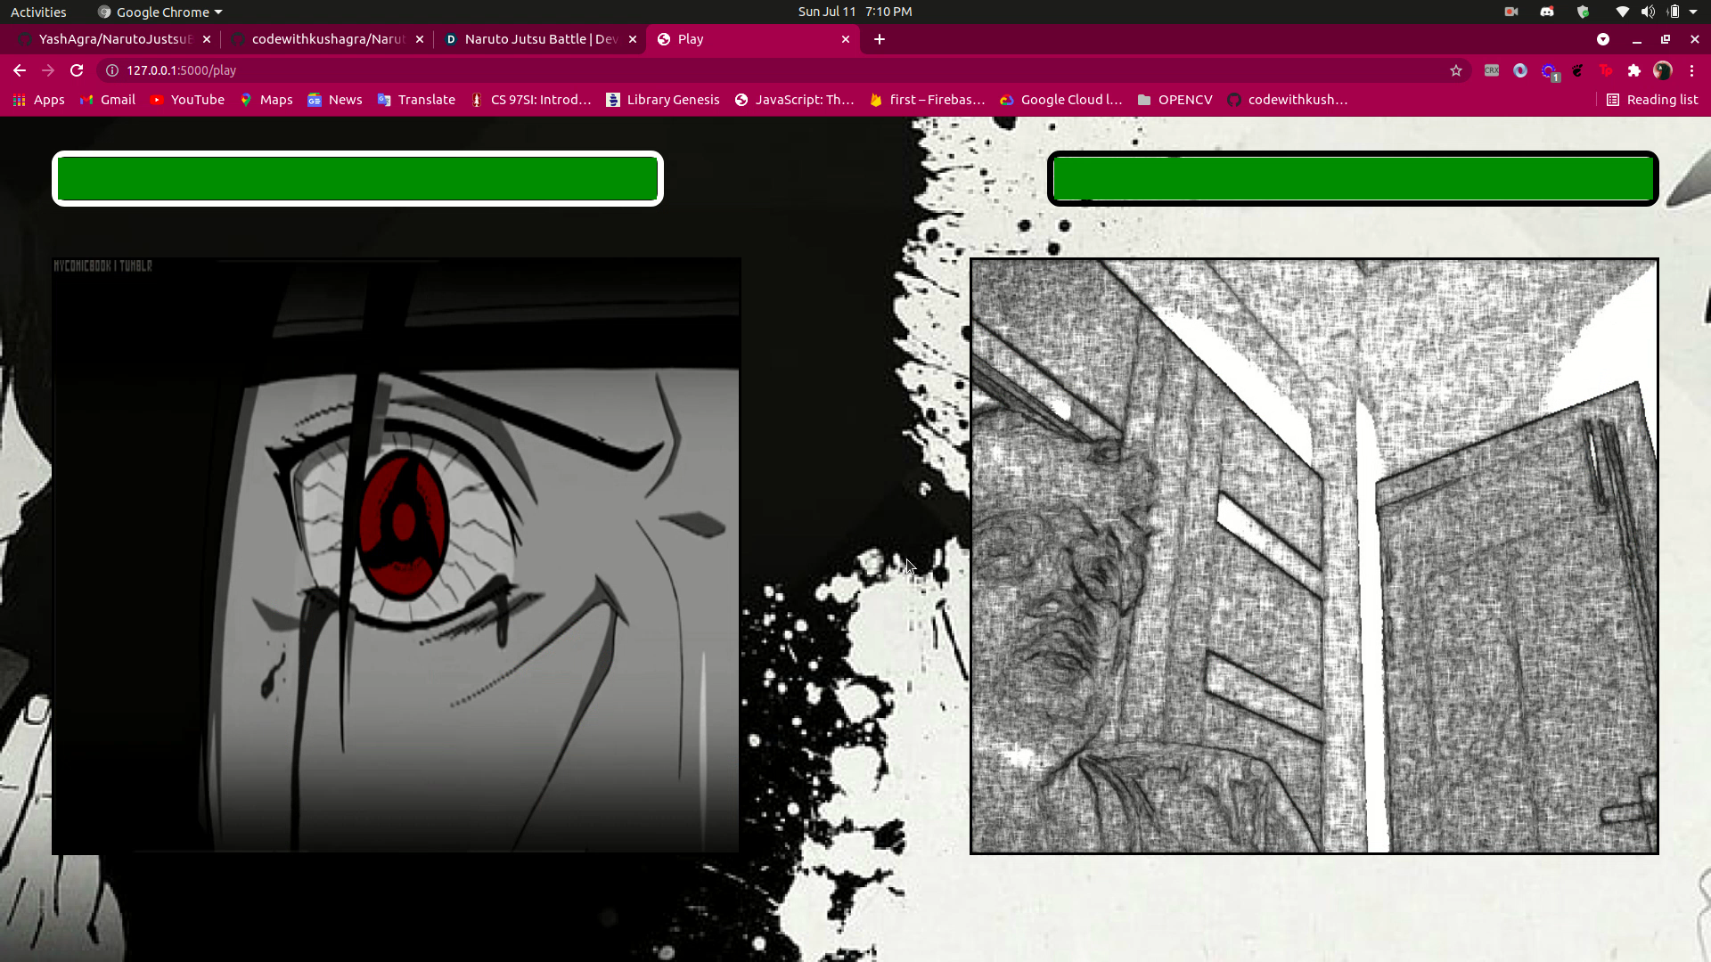Click the Chrome profile avatar
Image resolution: width=1711 pixels, height=962 pixels.
tap(1662, 70)
